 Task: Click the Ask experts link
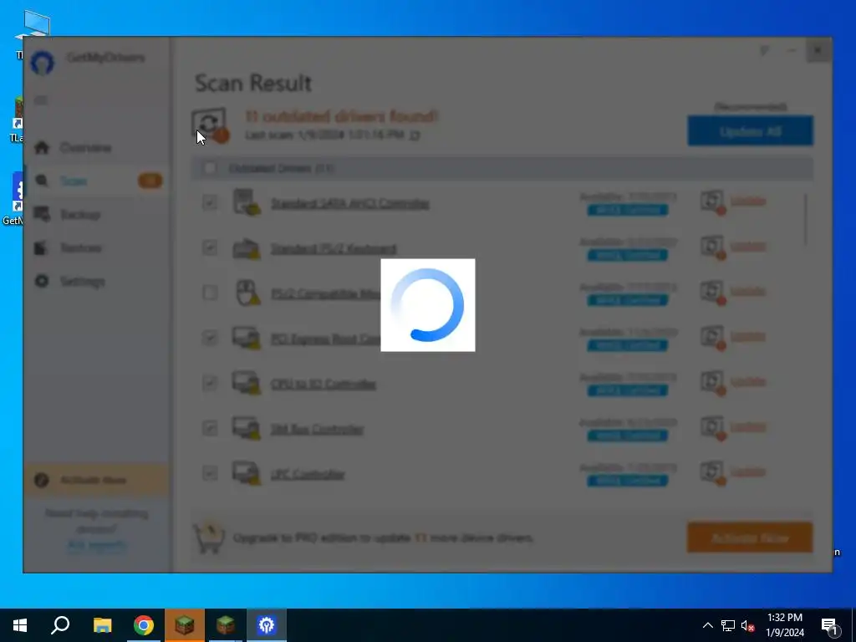(96, 545)
